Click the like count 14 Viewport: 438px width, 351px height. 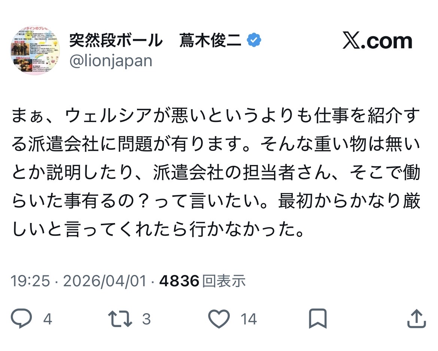(x=249, y=319)
